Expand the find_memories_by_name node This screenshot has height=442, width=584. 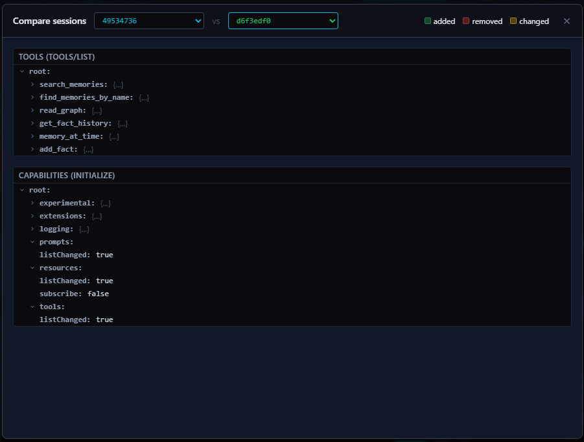pos(32,98)
